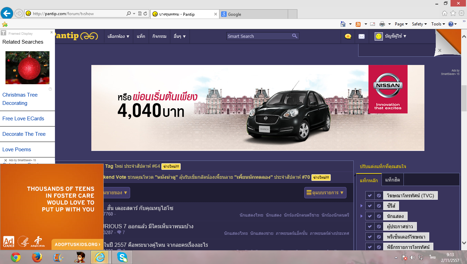Toggle checkmark for โฆษณาโทรทัศน์ (TVC) tag
Image resolution: width=467 pixels, height=264 pixels.
pos(370,196)
